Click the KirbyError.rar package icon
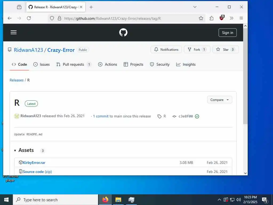The width and height of the screenshot is (273, 205). coord(21,163)
